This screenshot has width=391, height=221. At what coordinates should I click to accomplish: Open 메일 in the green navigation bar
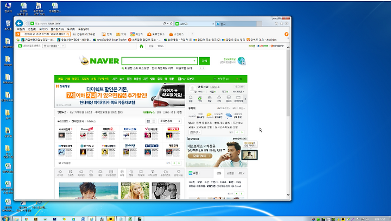pyautogui.click(x=61, y=79)
